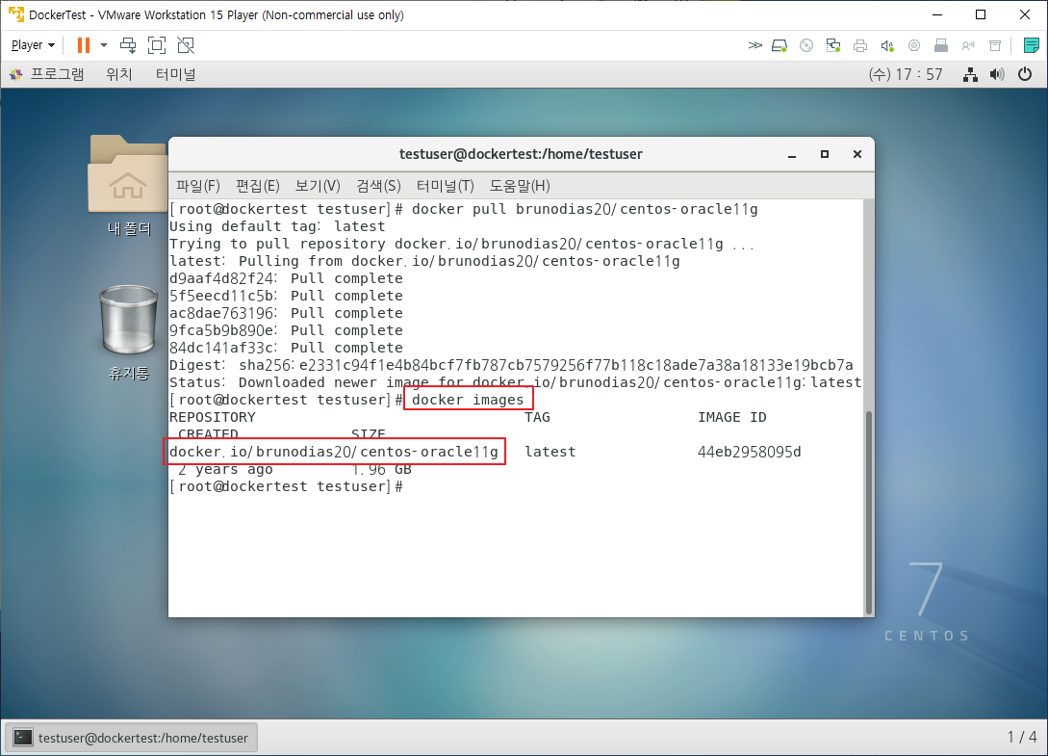Maximize the testuser@dockertest terminal window
Screen dimensions: 1048x756
click(x=825, y=154)
